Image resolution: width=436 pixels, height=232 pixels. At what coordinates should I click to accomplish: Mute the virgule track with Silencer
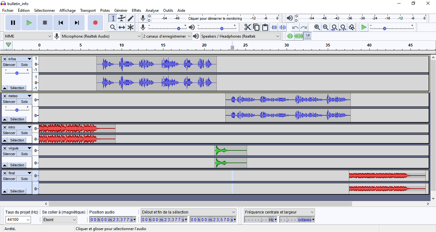tap(9, 154)
